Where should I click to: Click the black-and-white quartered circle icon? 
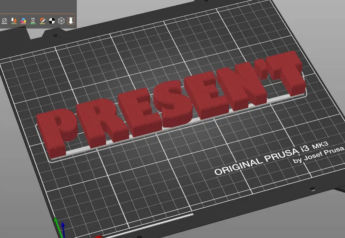point(52,21)
